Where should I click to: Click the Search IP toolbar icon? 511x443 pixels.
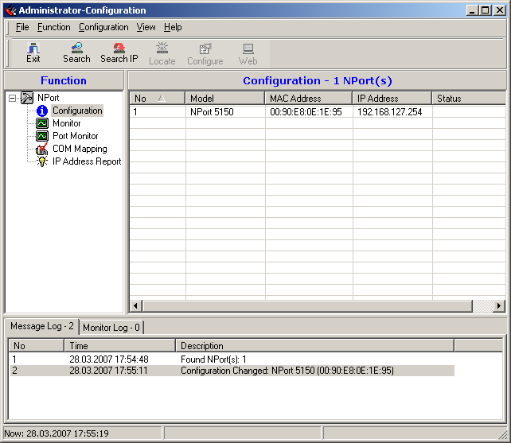pos(119,49)
